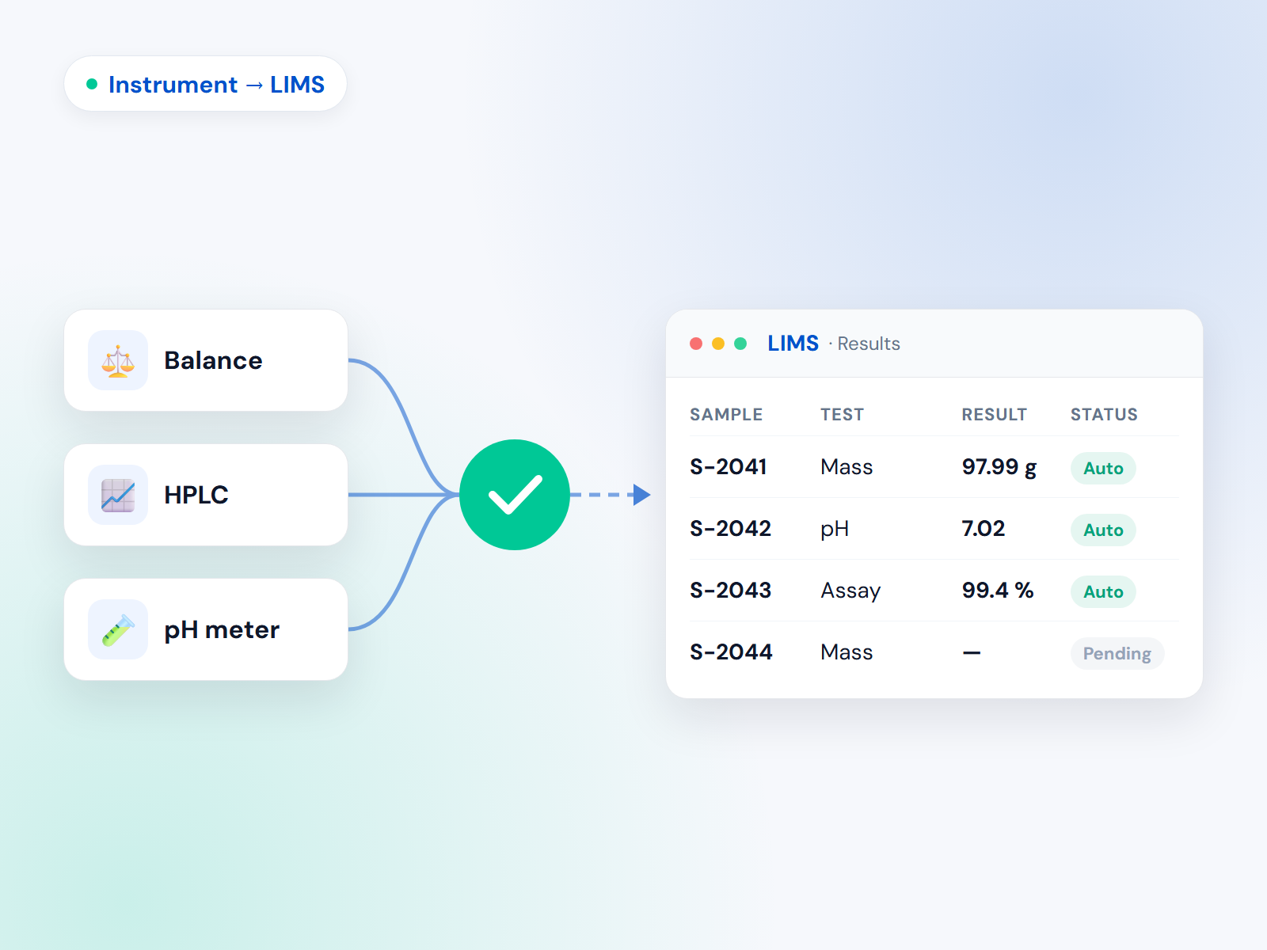Click the Auto badge for S-2043
The height and width of the screenshot is (950, 1267).
coord(1103,591)
